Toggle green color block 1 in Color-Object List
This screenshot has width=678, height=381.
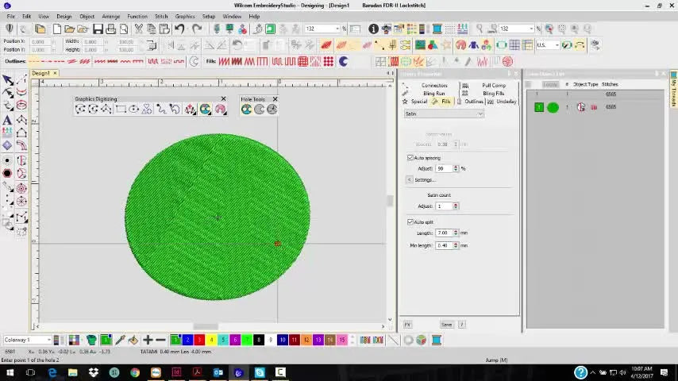[539, 107]
